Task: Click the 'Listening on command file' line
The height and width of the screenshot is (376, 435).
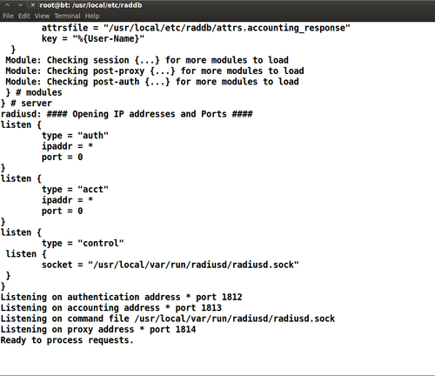Action: (x=168, y=319)
